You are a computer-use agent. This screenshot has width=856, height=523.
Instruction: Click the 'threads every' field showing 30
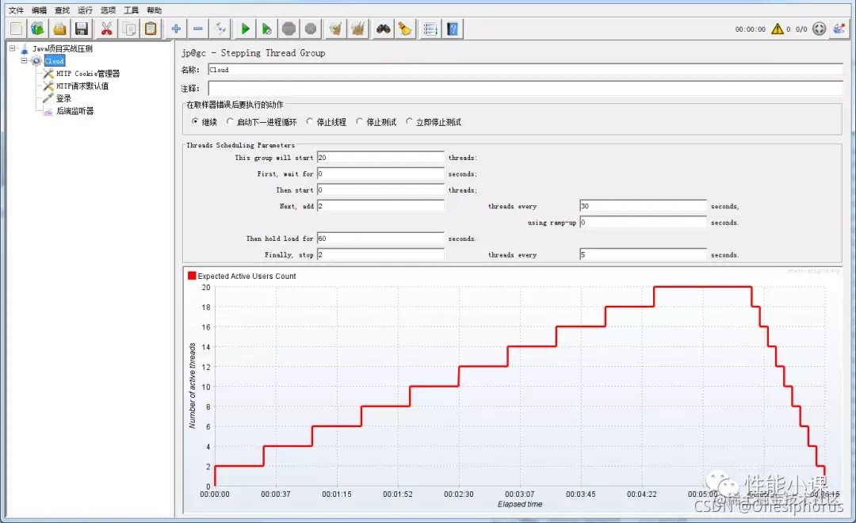(x=643, y=206)
